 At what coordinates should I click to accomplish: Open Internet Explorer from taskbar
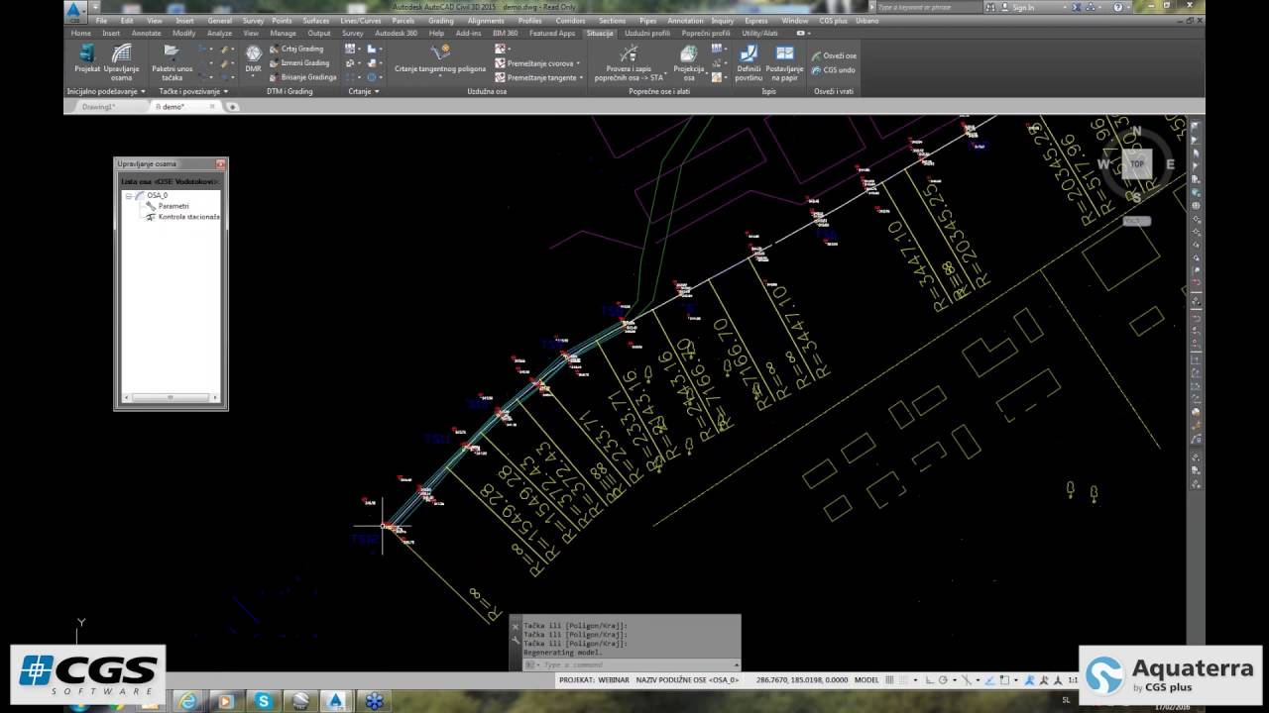coord(186,701)
